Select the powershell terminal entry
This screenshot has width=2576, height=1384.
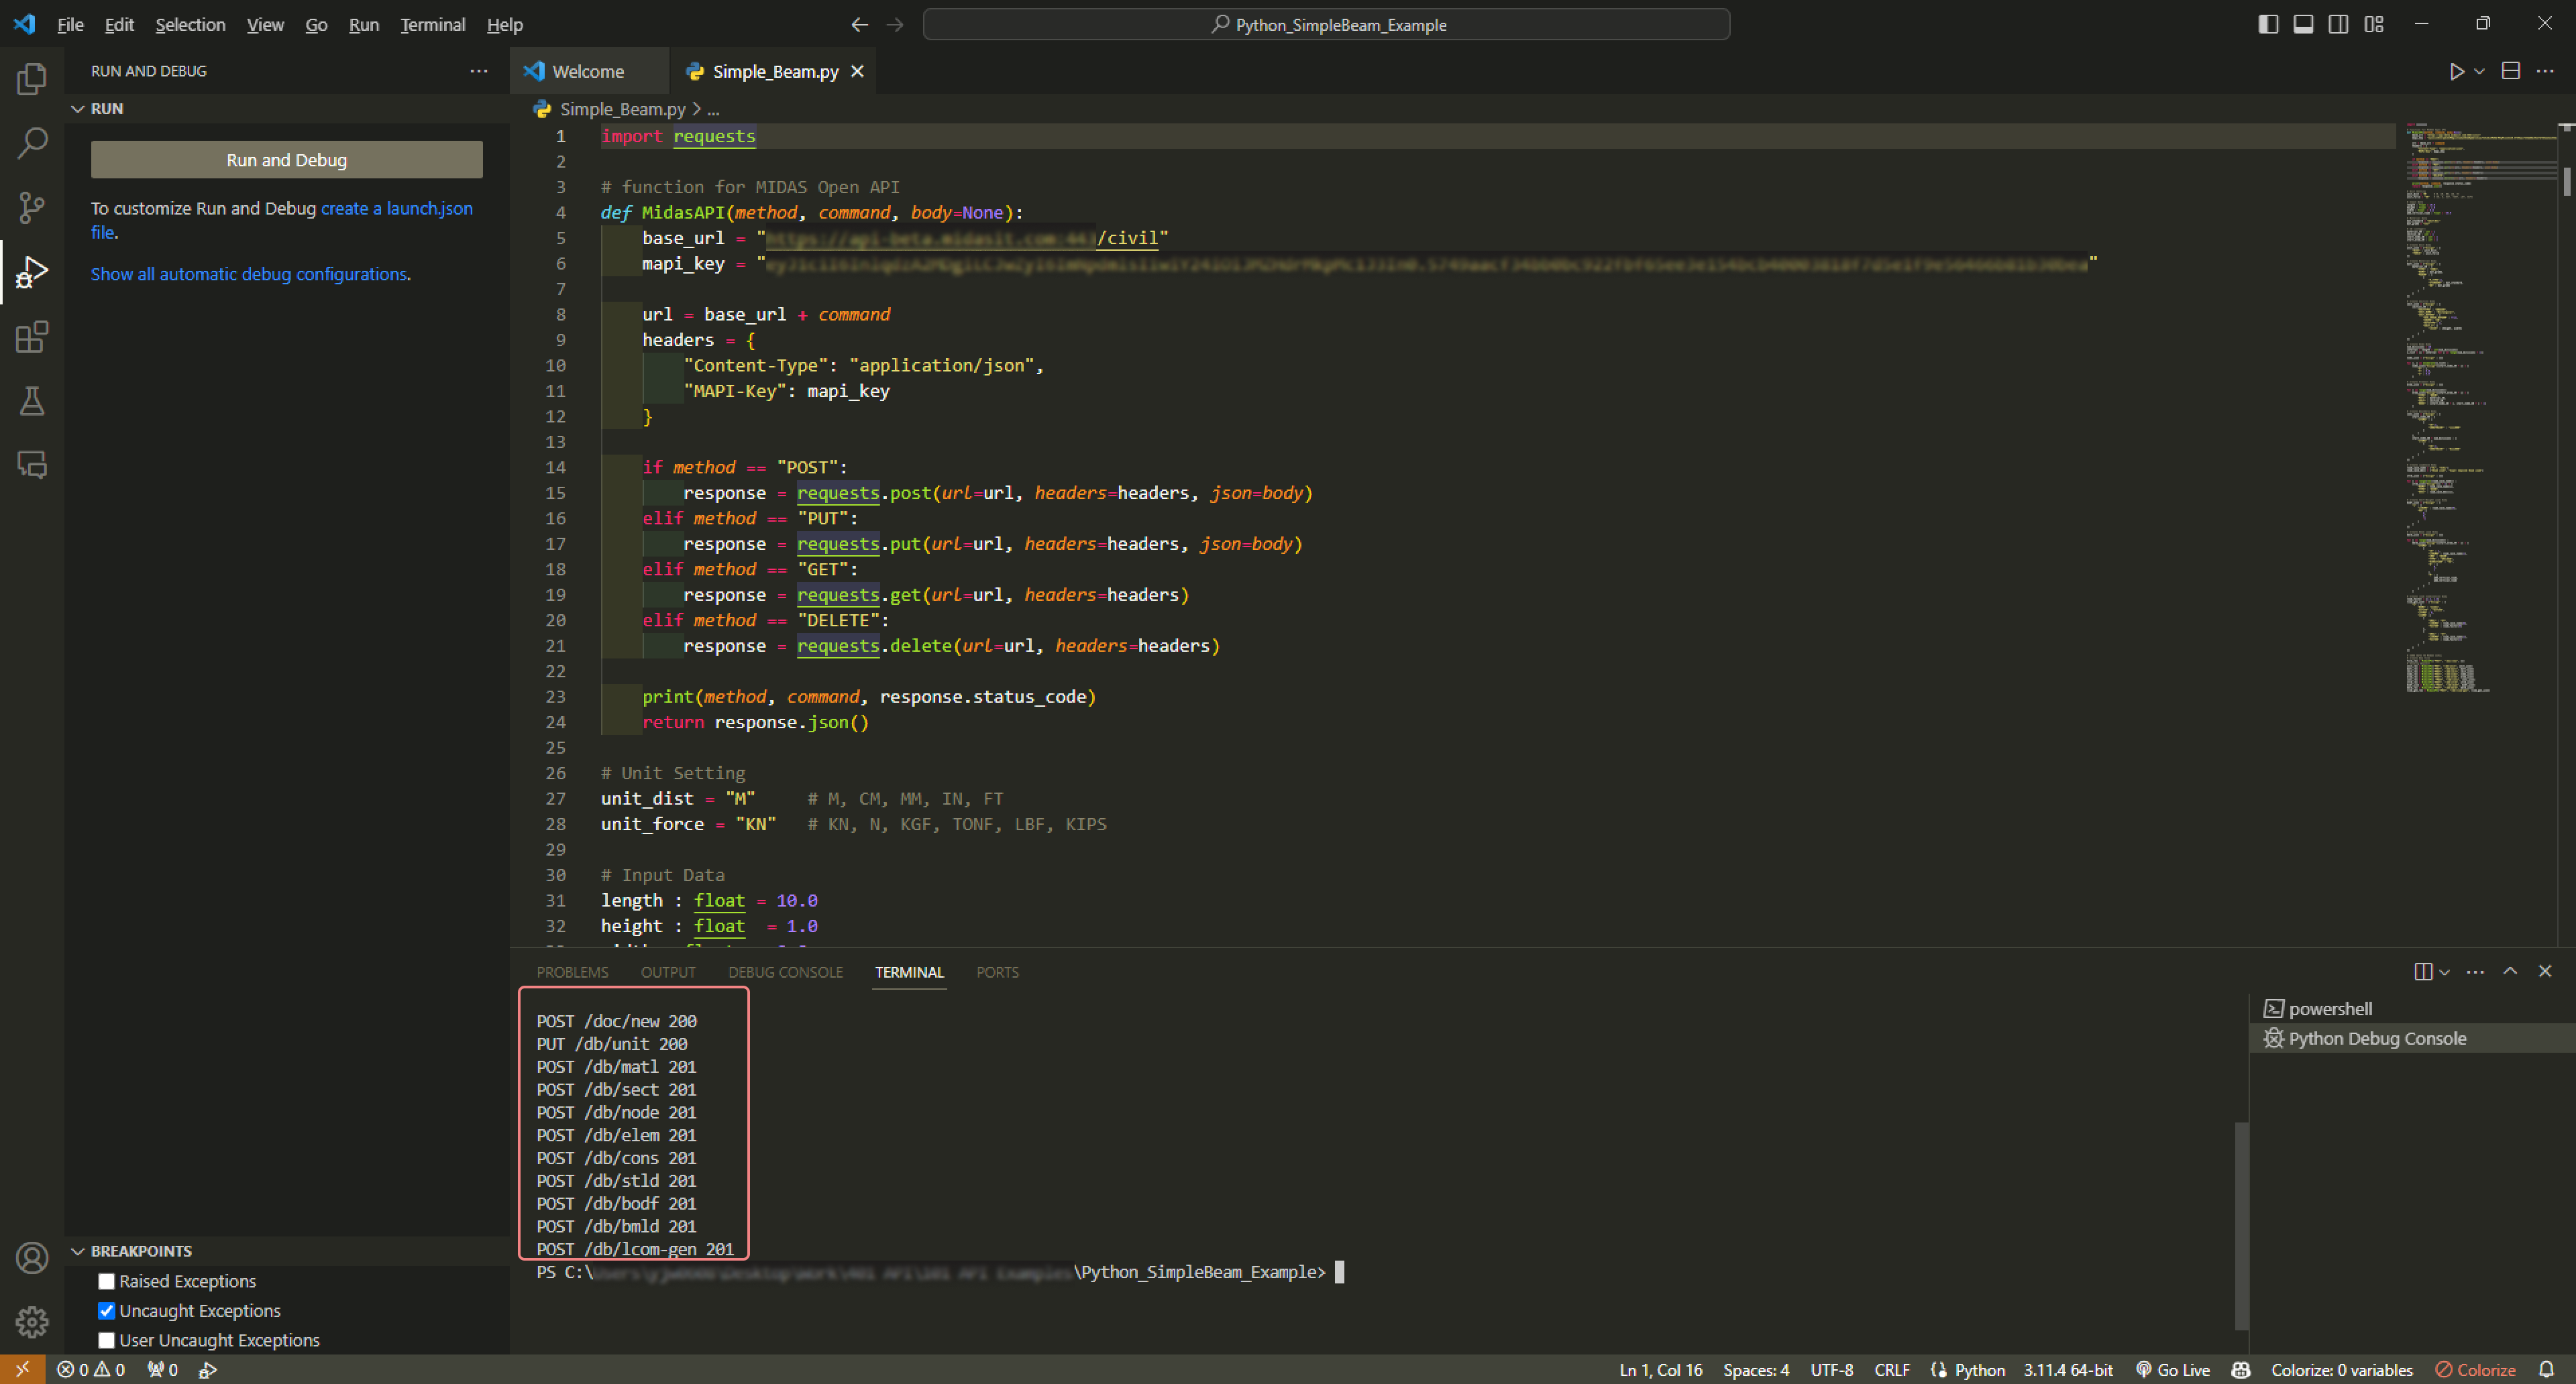point(2412,1008)
